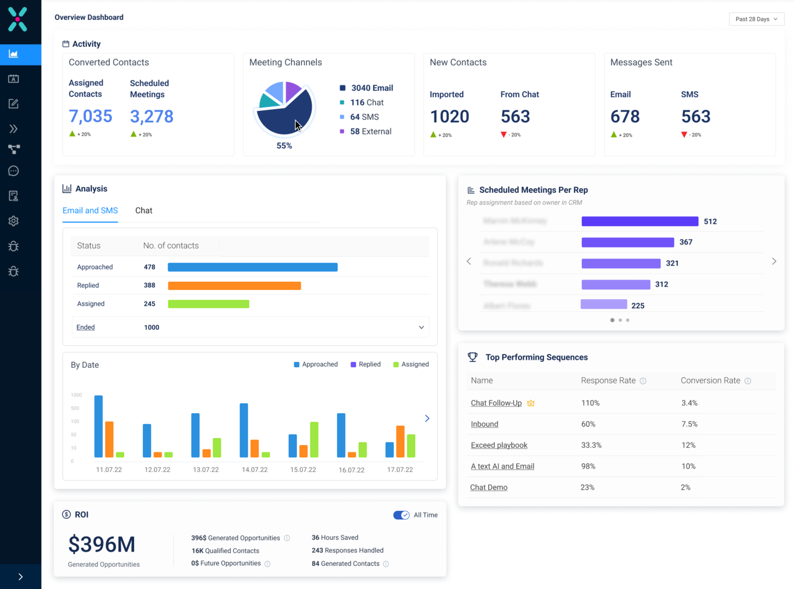This screenshot has height=589, width=795.
Task: Click the contact report icon in sidebar
Action: 13,195
